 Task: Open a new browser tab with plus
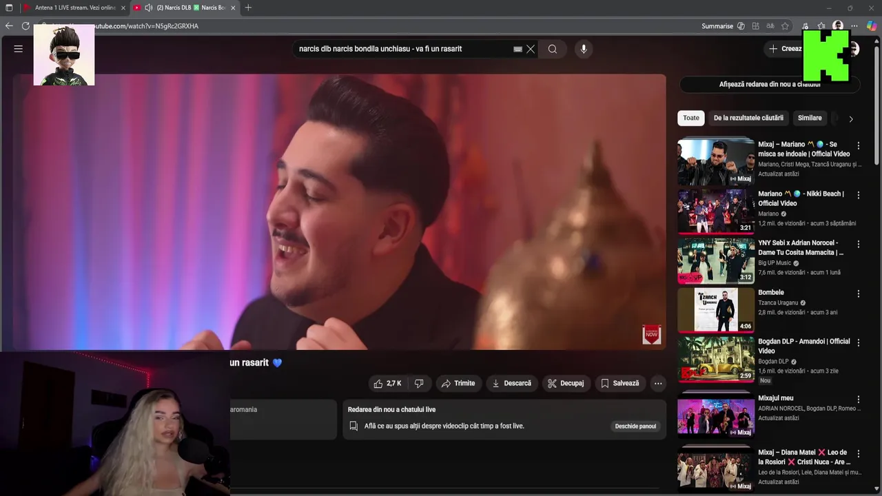(248, 8)
